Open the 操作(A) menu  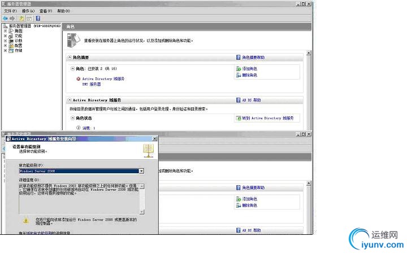(x=28, y=11)
